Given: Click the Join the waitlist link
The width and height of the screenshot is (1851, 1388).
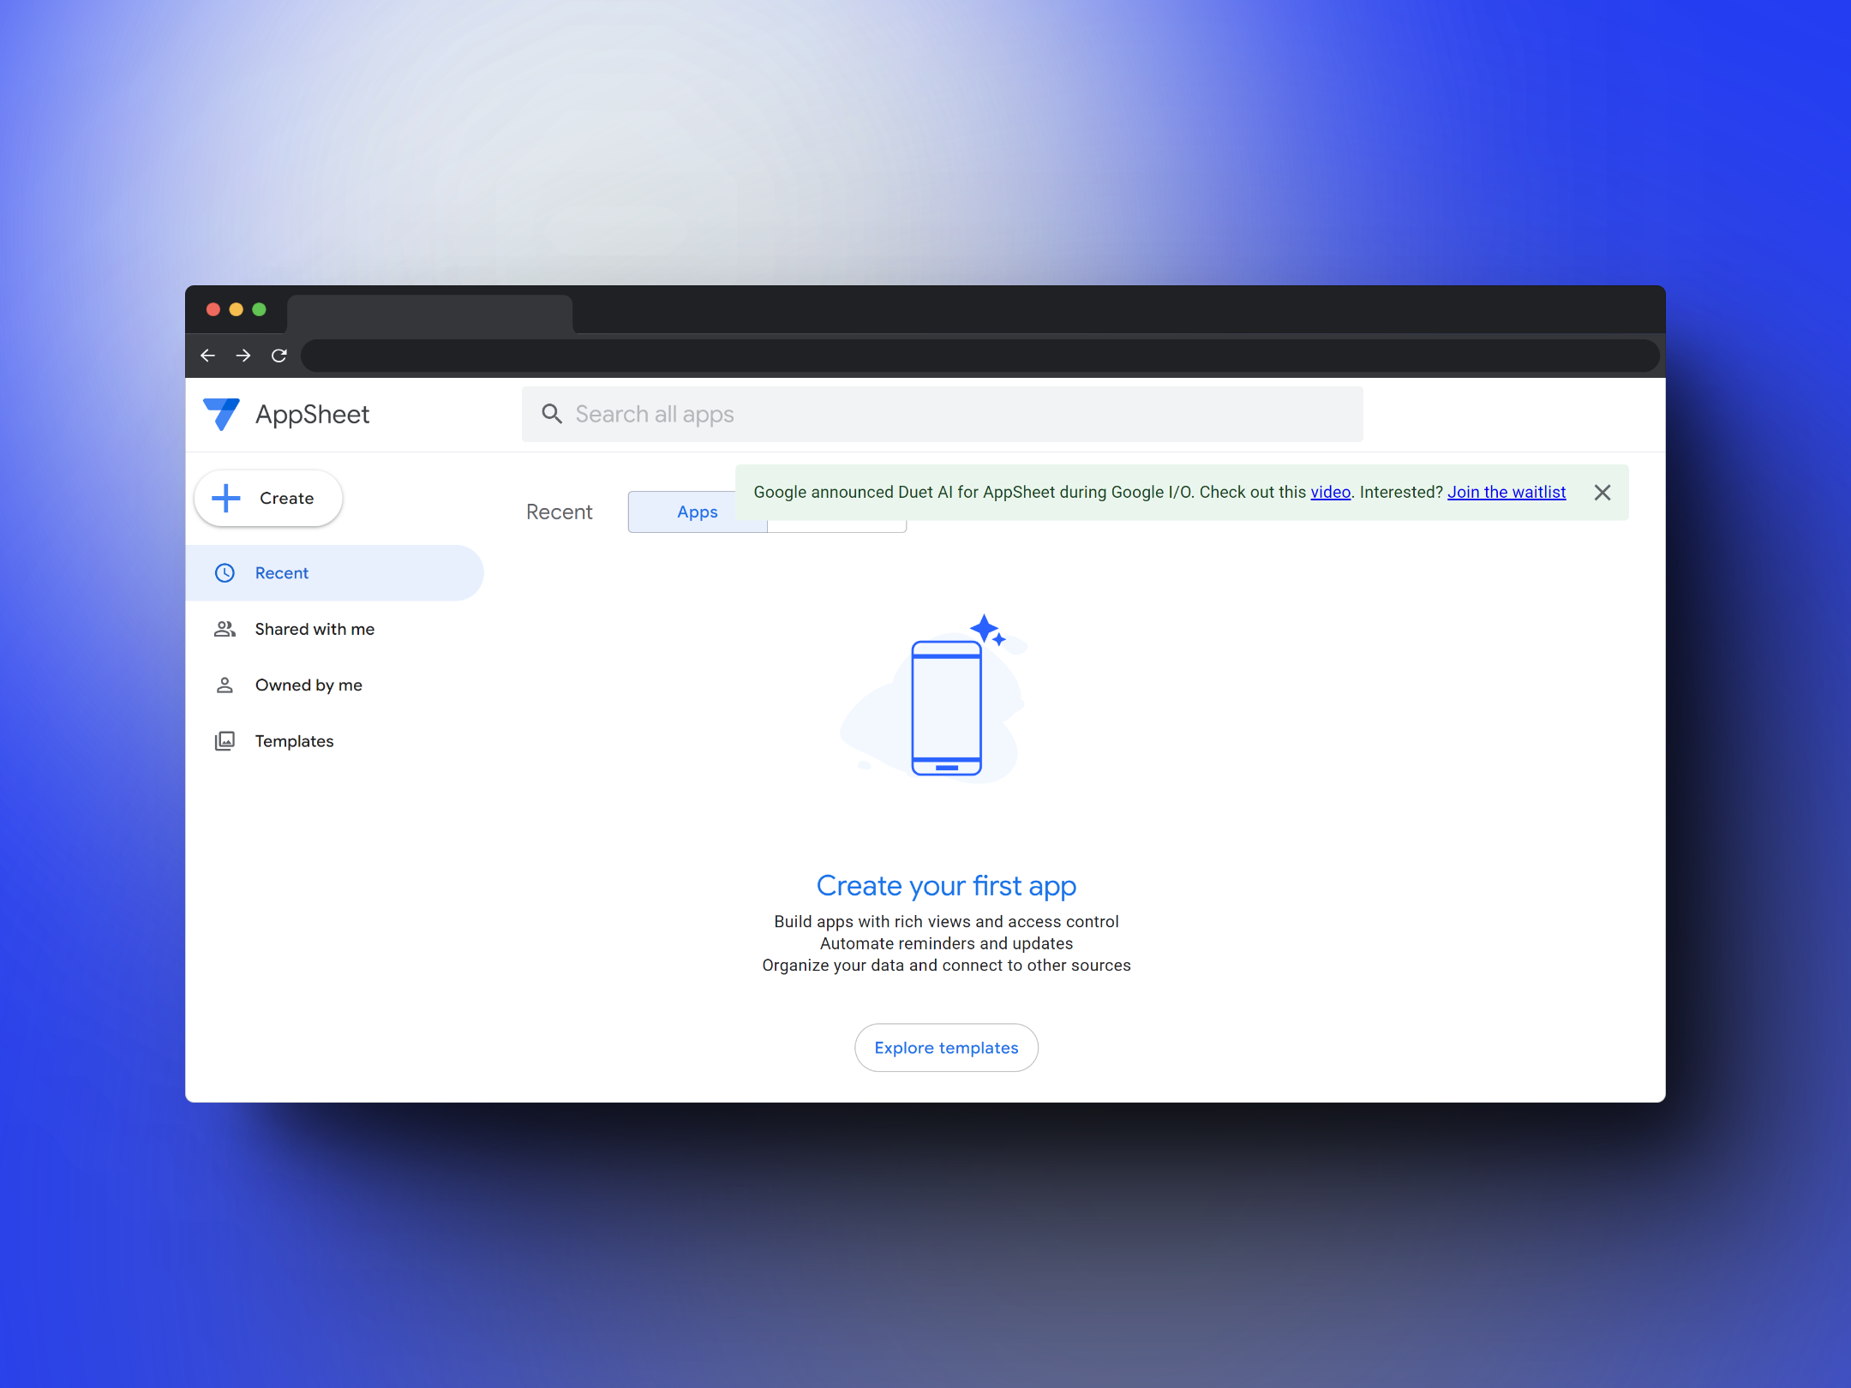Looking at the screenshot, I should point(1507,493).
